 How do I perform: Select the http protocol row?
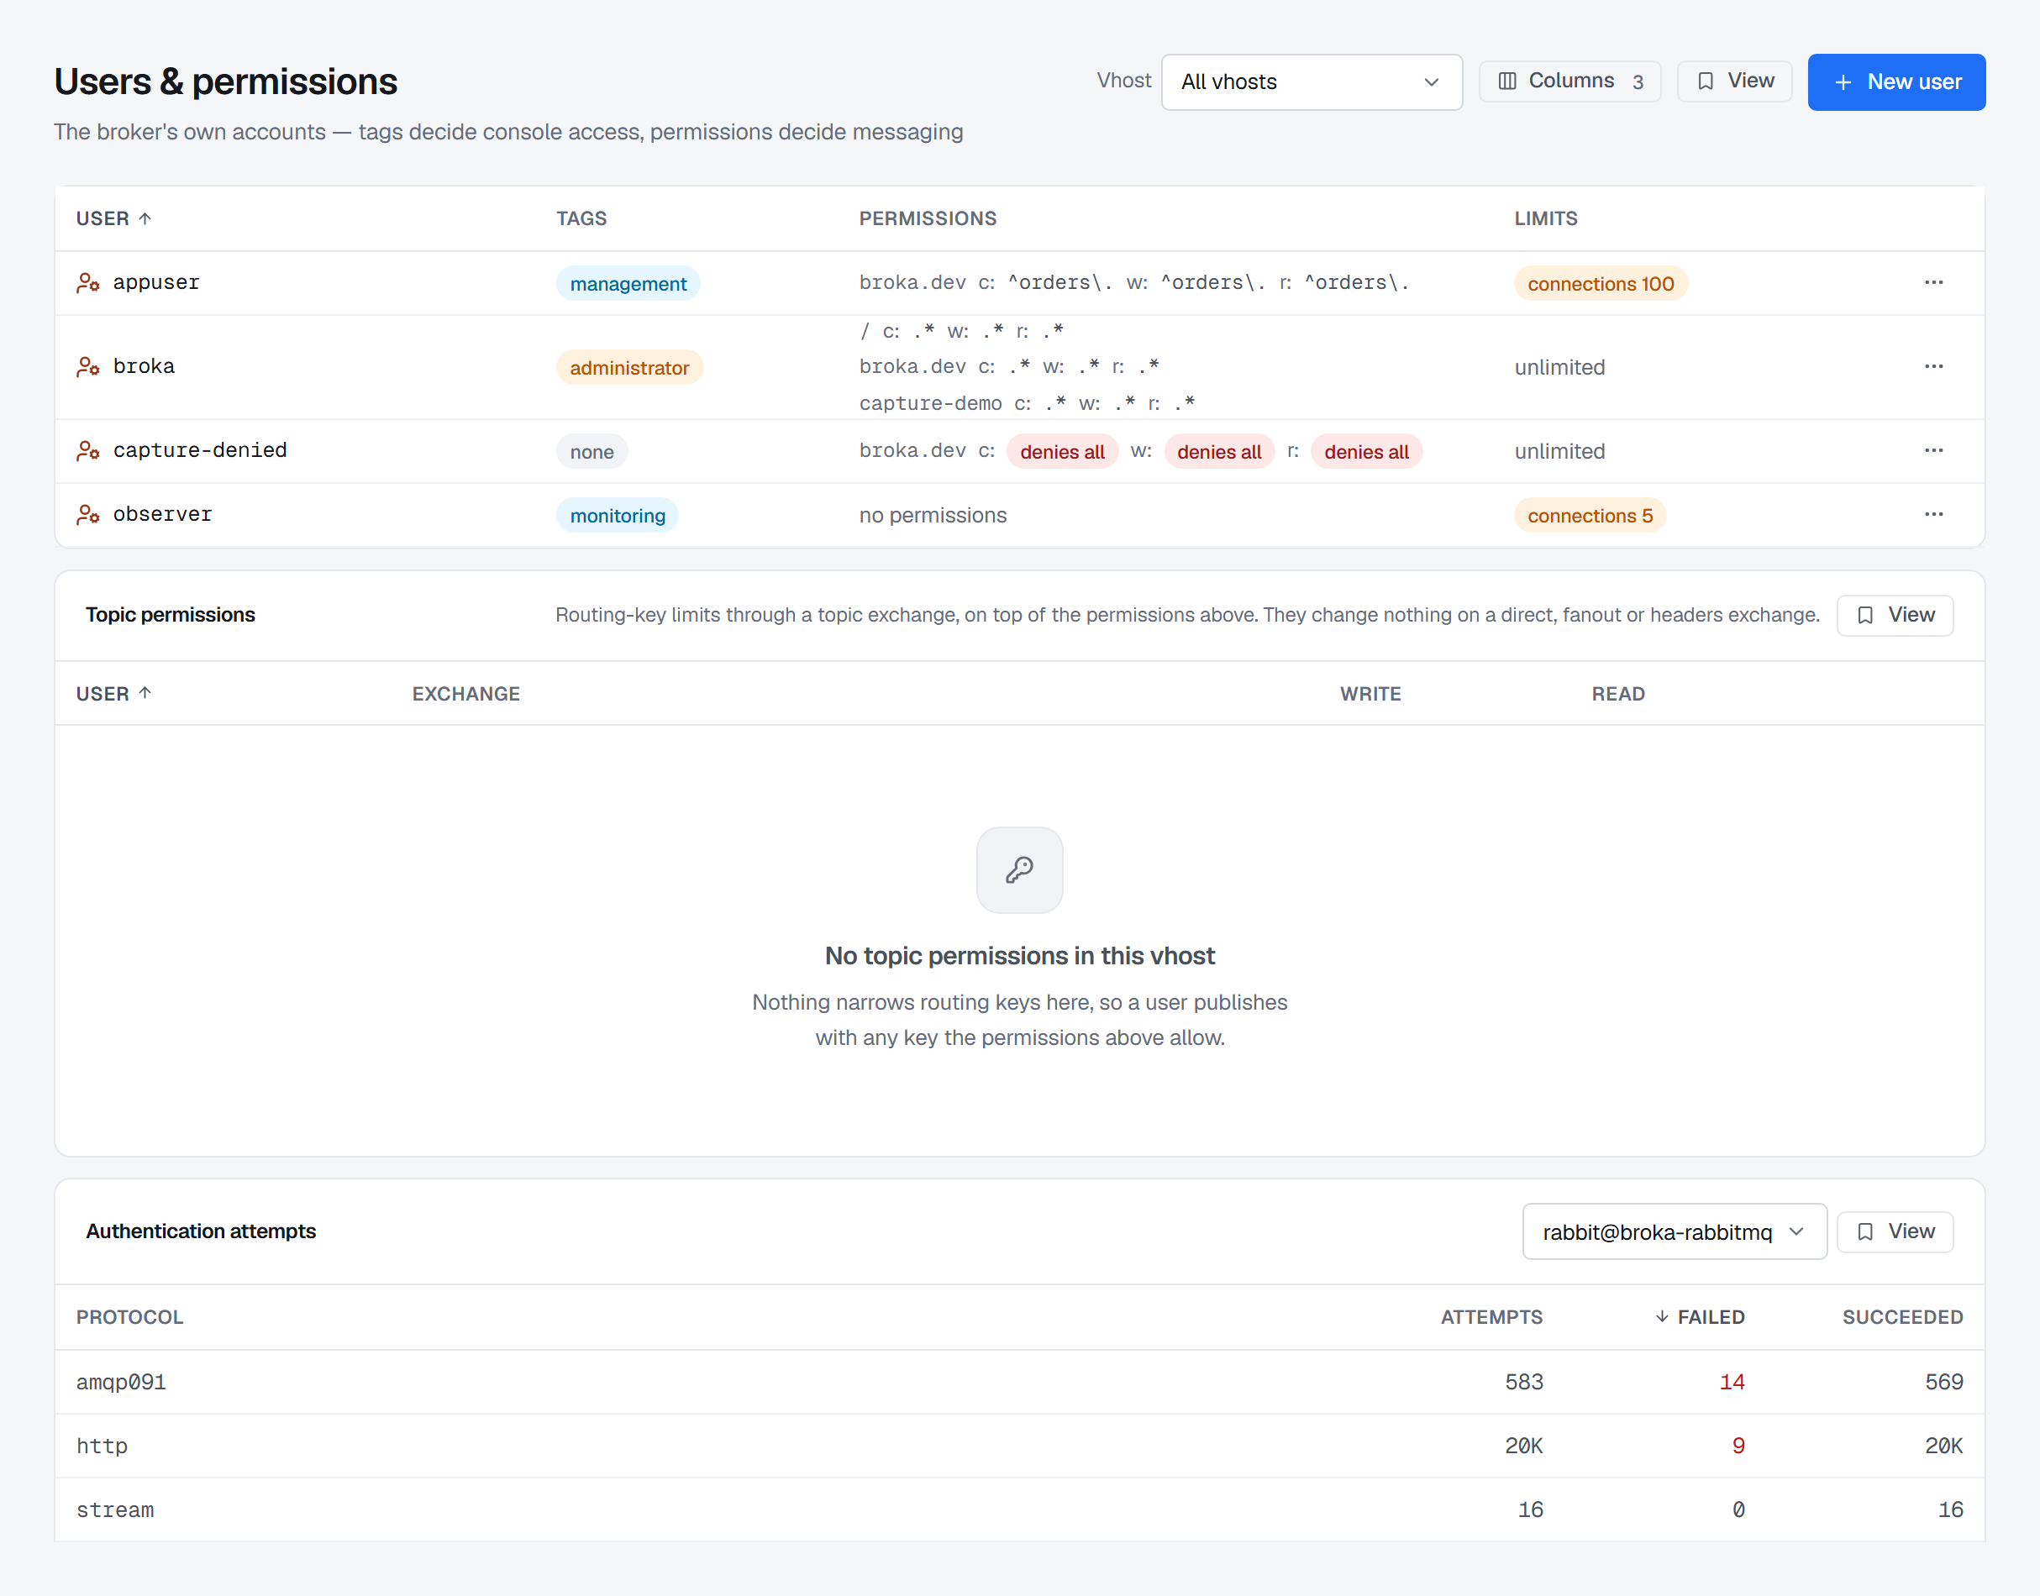pyautogui.click(x=1019, y=1446)
